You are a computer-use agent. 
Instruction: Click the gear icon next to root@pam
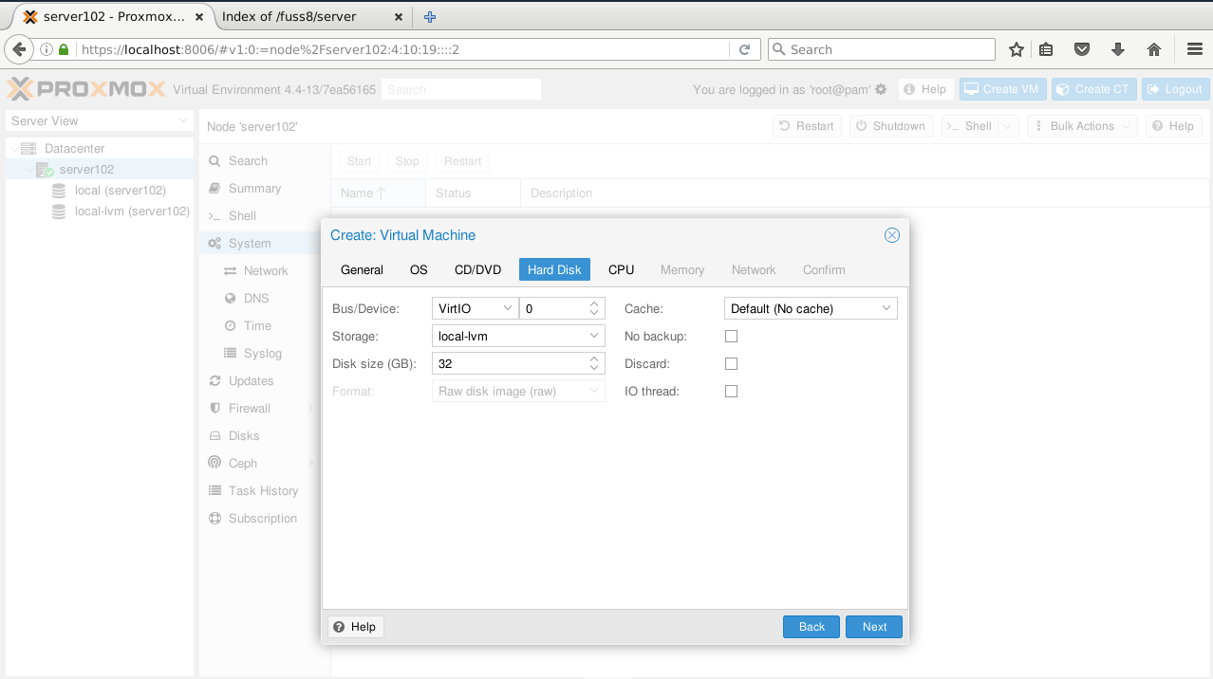(881, 89)
